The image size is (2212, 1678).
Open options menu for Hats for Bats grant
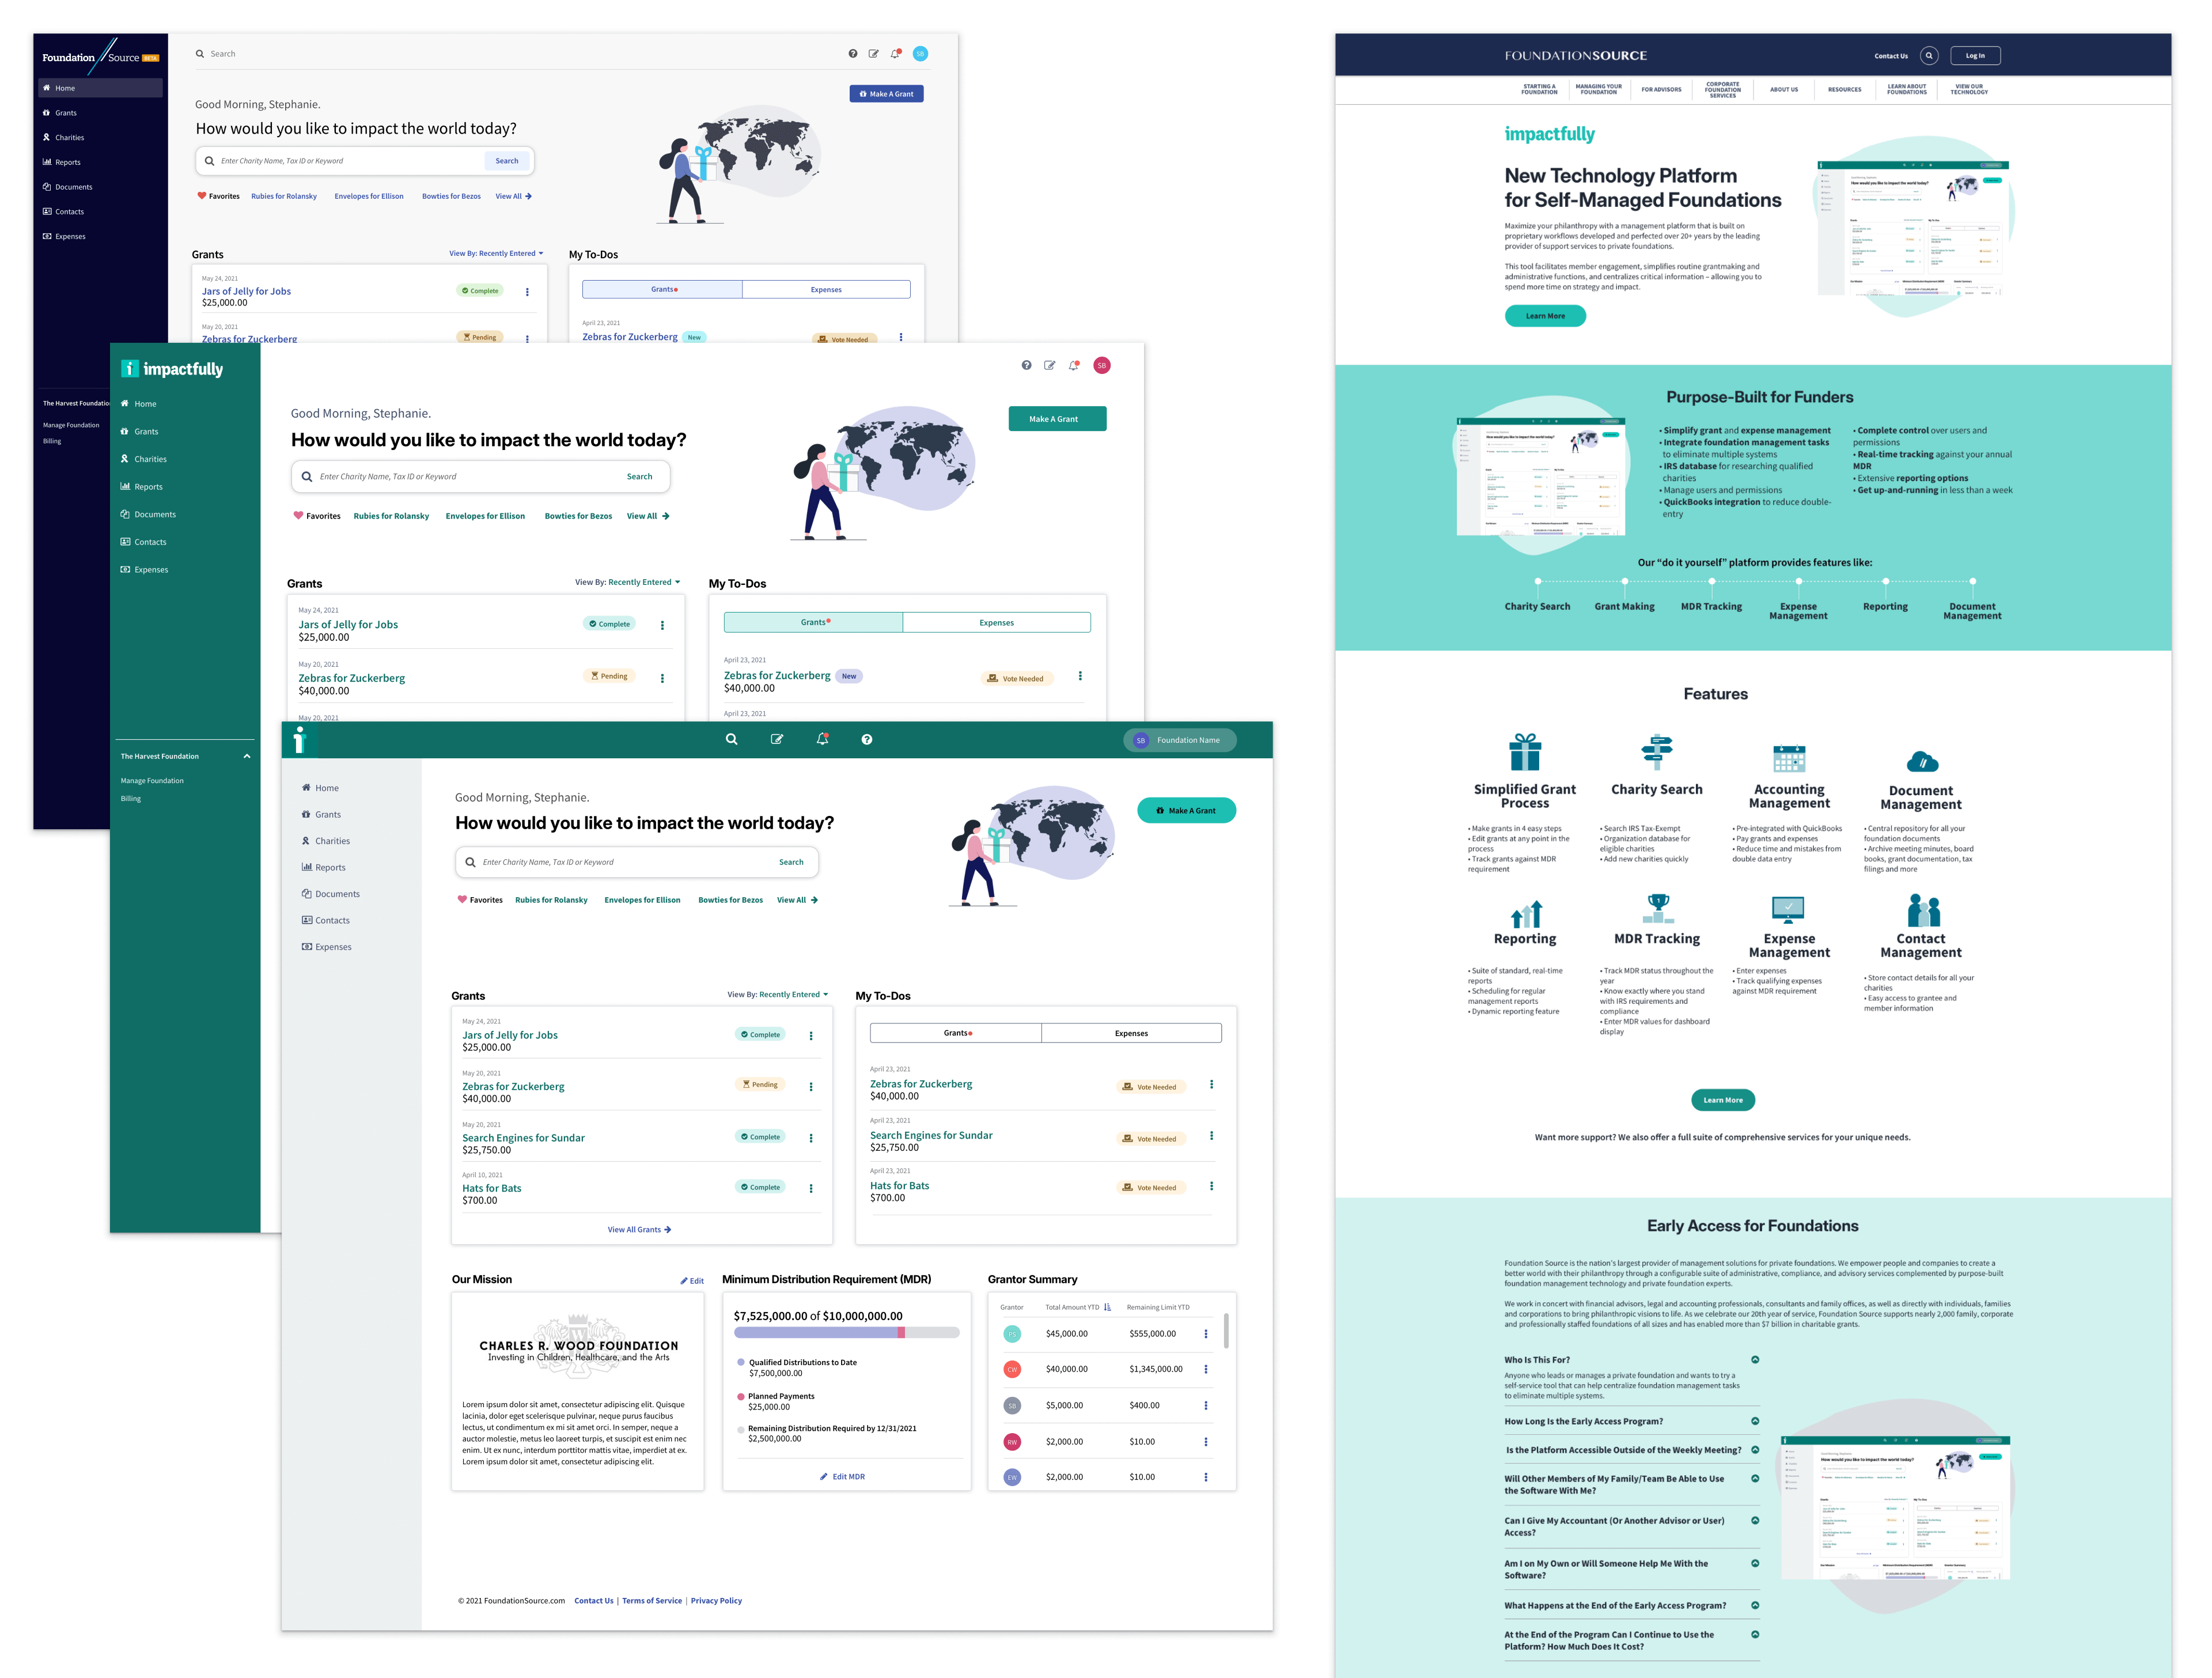[811, 1189]
